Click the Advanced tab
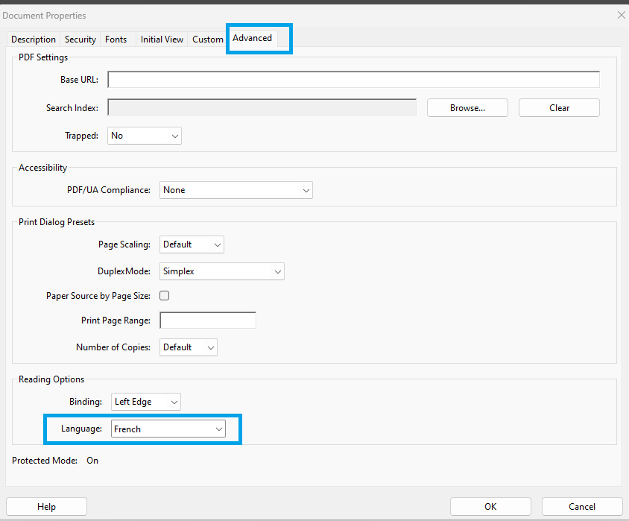This screenshot has height=521, width=629. [252, 38]
